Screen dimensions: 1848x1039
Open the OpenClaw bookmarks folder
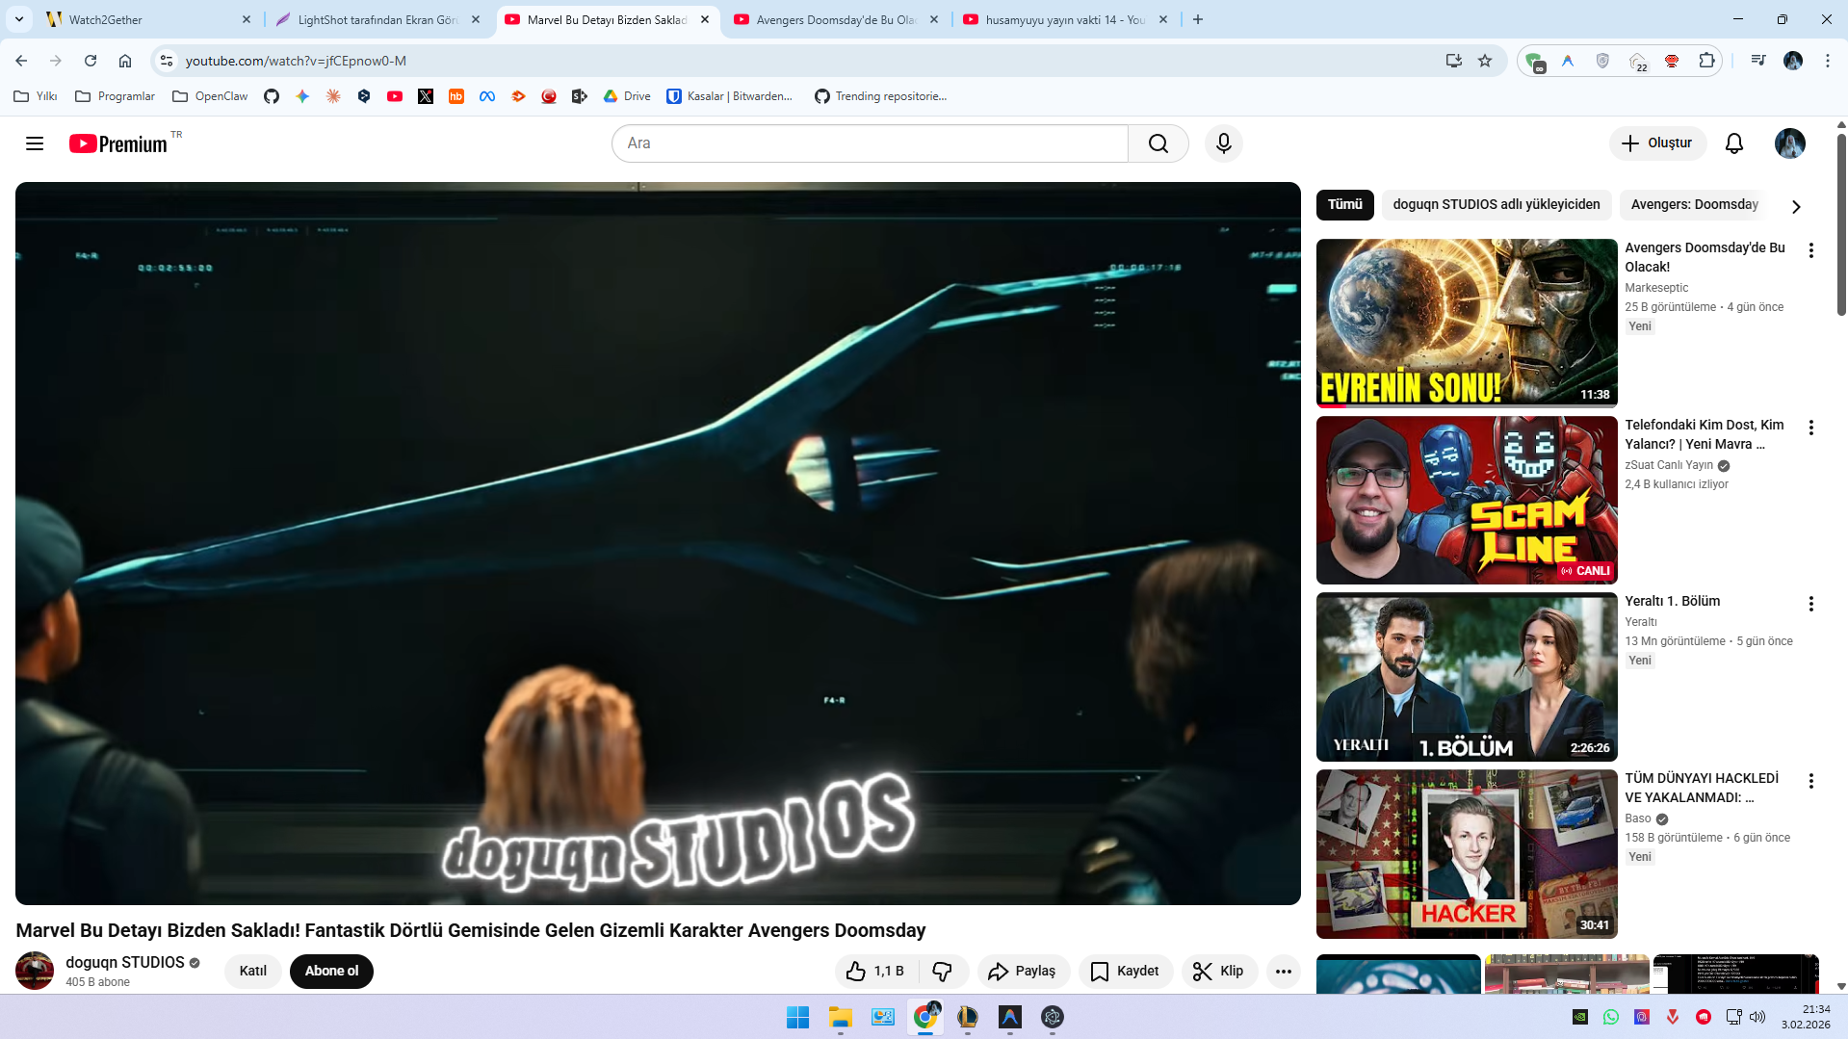210,96
